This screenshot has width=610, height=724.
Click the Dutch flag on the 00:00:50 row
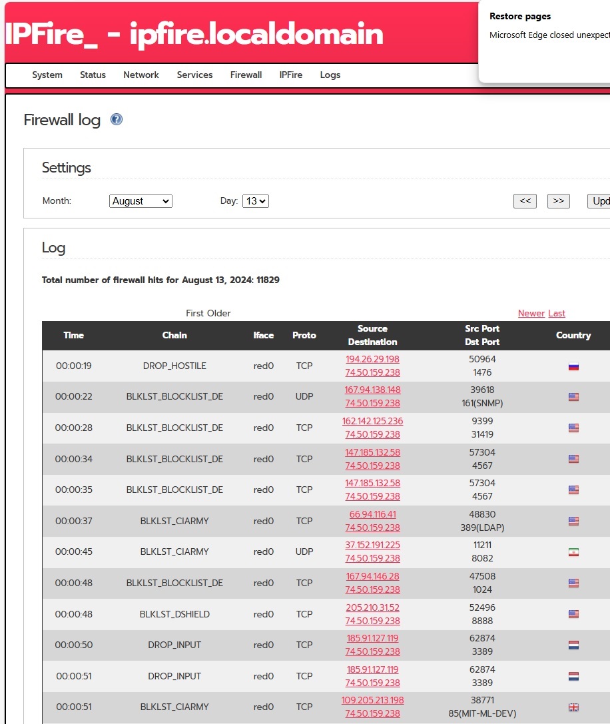click(x=573, y=645)
